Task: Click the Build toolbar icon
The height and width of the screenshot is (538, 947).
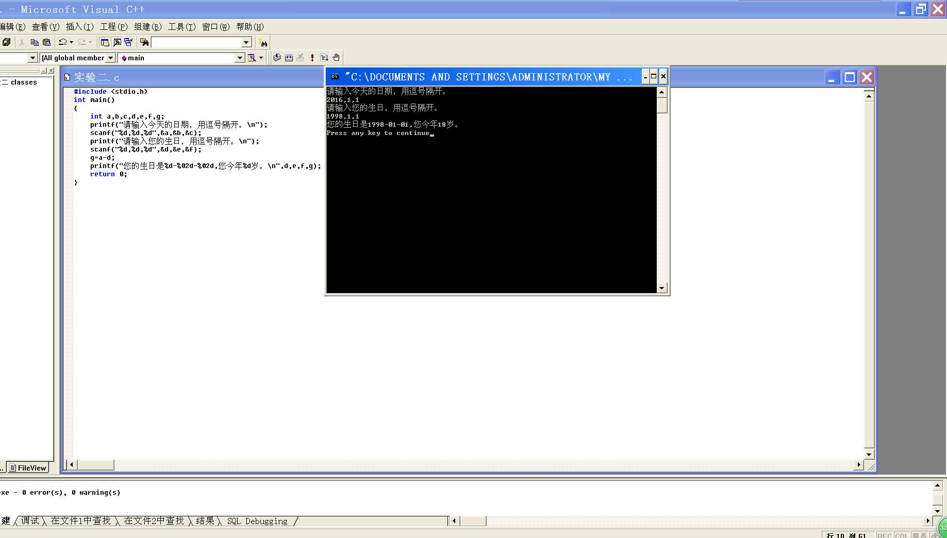Action: click(289, 58)
